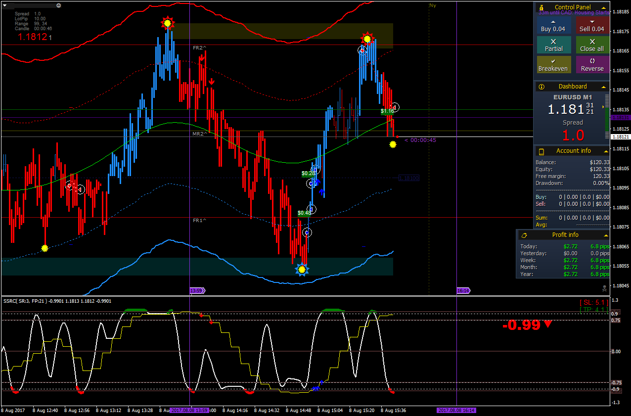Collapse the Profit info section
The width and height of the screenshot is (631, 416).
click(606, 235)
